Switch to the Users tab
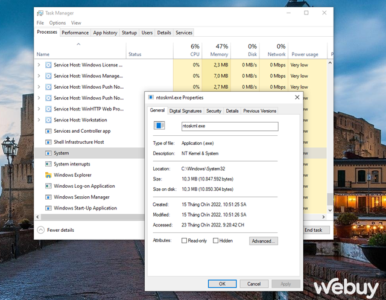Viewport: 386px width, 300px height. click(147, 33)
